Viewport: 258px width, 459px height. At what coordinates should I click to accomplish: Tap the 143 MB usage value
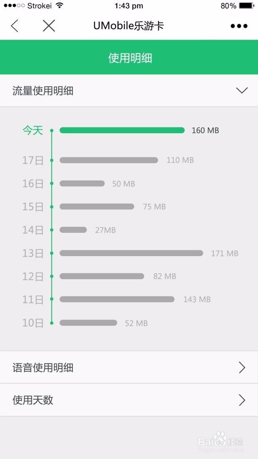tap(197, 299)
